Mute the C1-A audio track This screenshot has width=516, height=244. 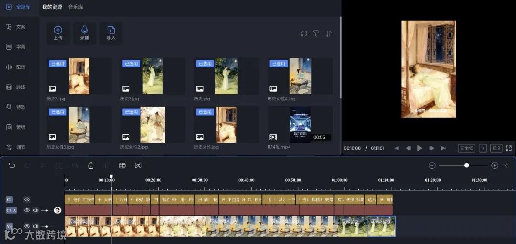pos(36,210)
